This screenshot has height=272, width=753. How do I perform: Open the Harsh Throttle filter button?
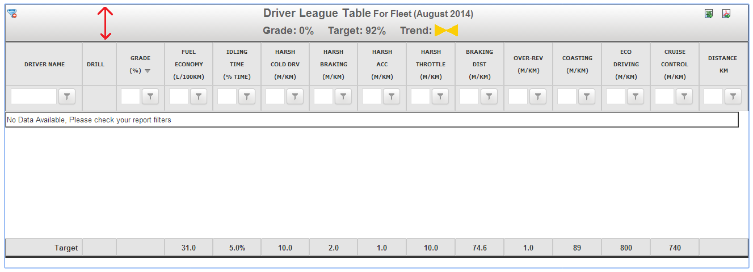click(440, 97)
